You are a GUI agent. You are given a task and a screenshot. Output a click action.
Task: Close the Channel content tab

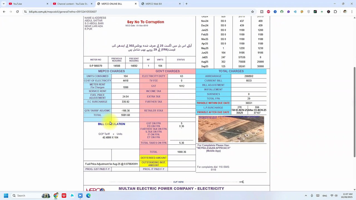pos(92,4)
